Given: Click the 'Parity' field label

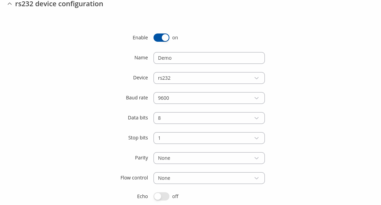Looking at the screenshot, I should pos(141,158).
